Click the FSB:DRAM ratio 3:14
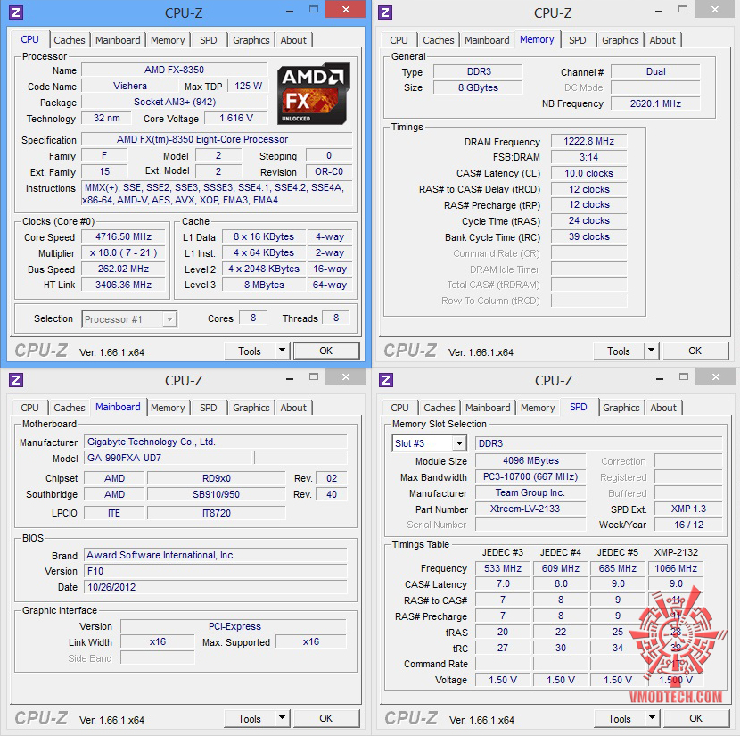The image size is (740, 736). click(x=588, y=157)
